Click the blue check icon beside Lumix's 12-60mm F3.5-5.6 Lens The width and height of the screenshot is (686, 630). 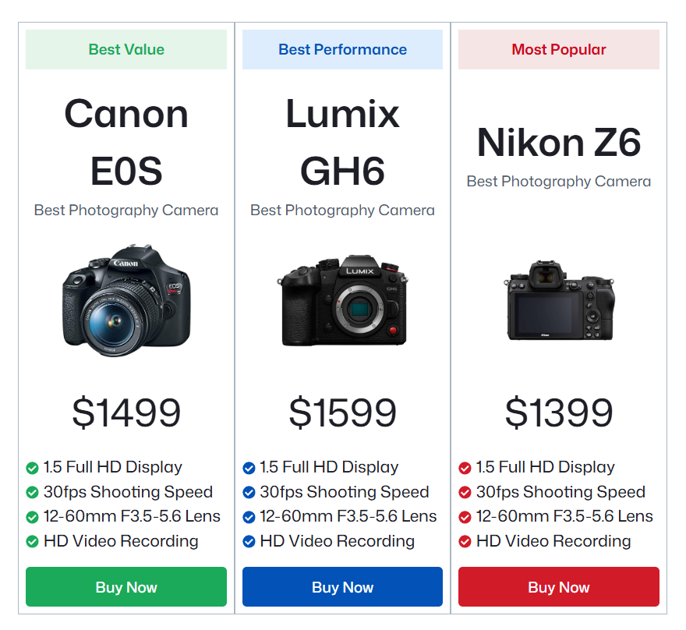249,517
